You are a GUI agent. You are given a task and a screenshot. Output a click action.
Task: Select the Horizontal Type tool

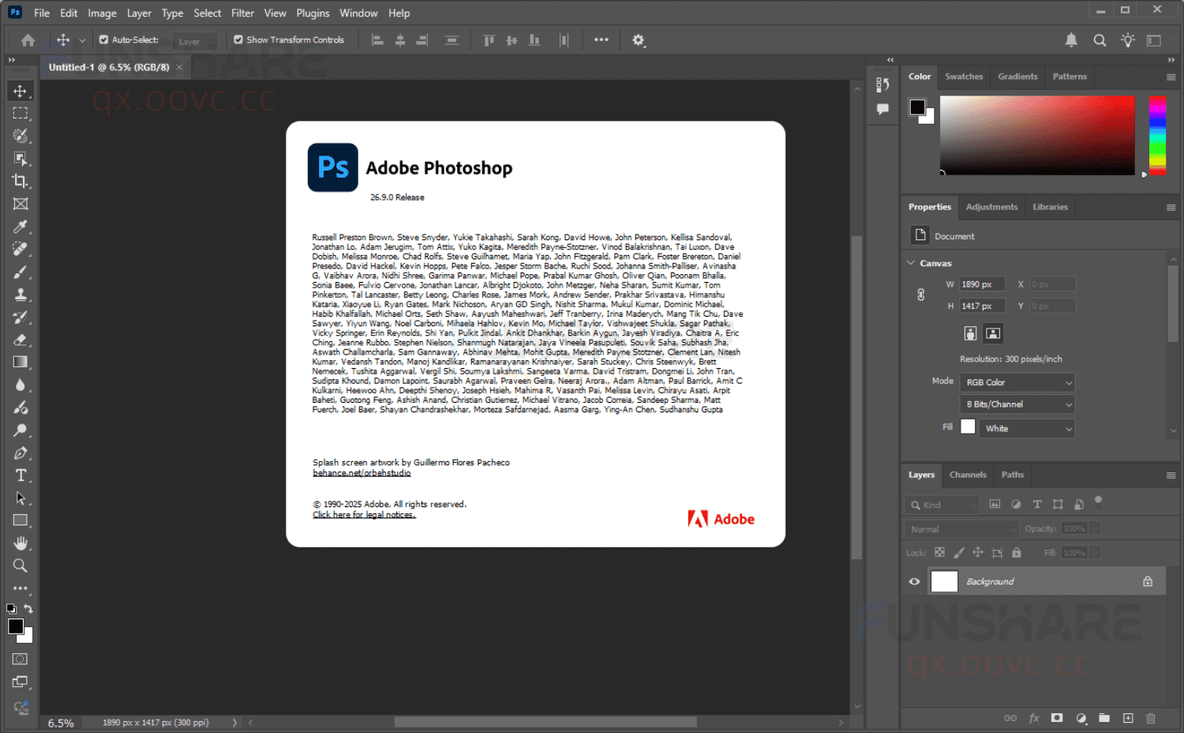coord(21,475)
